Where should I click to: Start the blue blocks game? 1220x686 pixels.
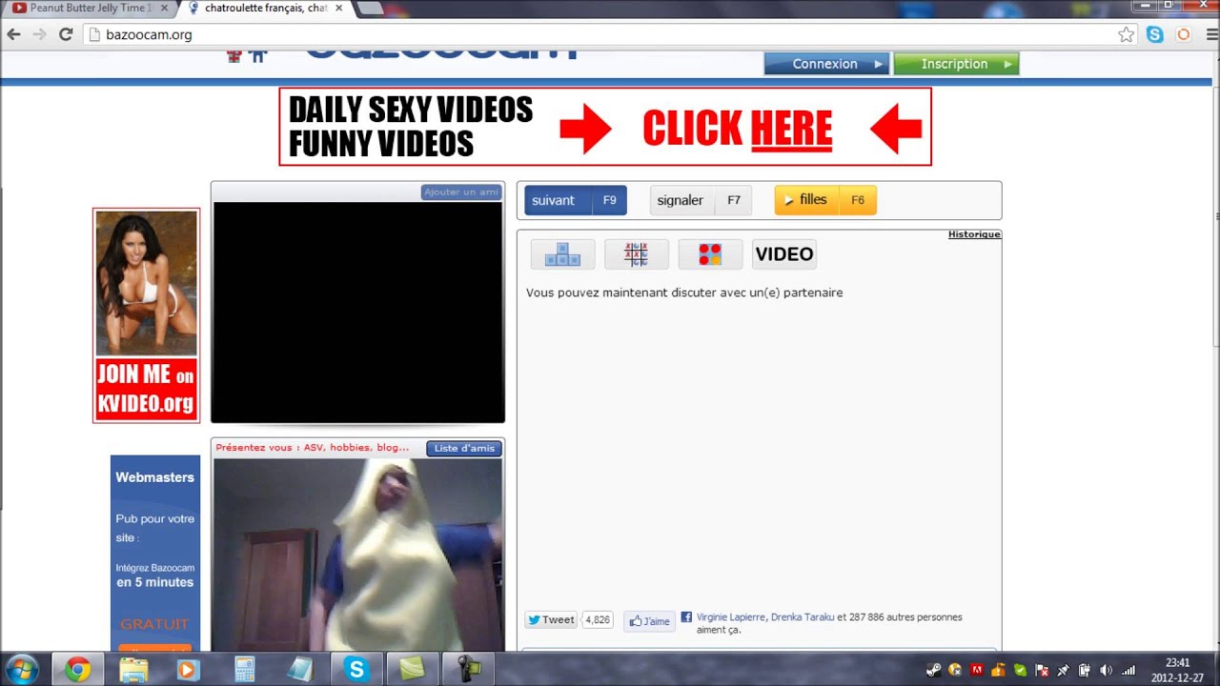pos(562,254)
